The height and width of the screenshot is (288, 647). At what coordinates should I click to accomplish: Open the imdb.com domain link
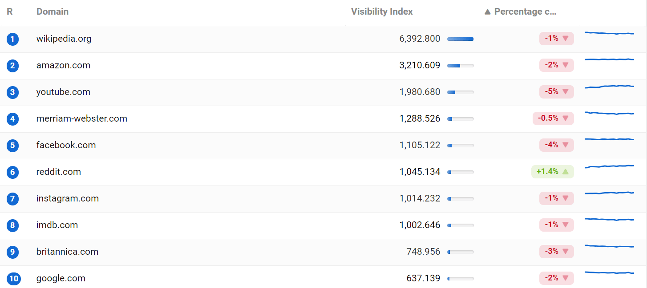click(57, 225)
